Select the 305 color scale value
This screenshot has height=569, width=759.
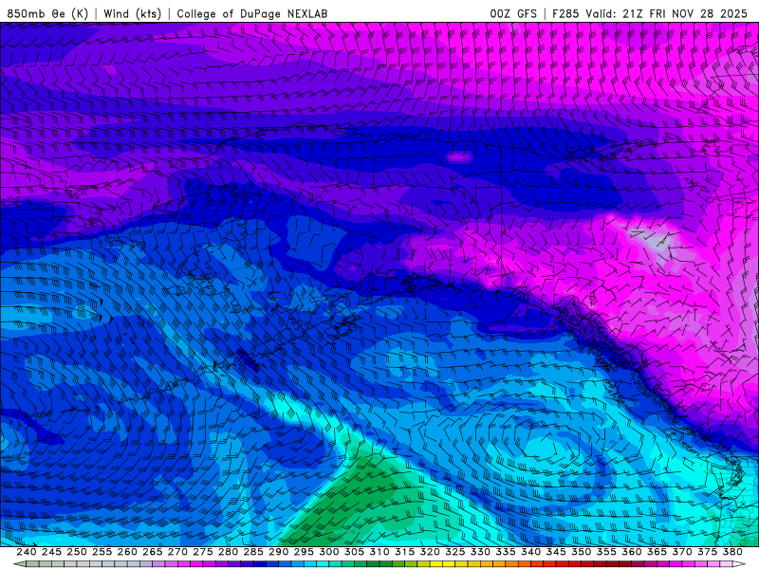pyautogui.click(x=354, y=552)
